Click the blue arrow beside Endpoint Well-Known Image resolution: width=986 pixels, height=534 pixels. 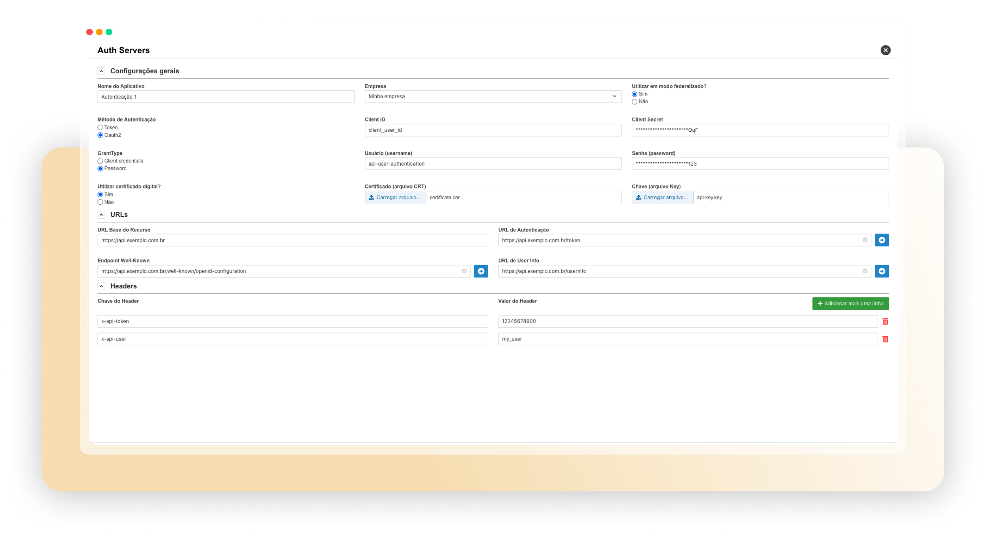point(481,271)
